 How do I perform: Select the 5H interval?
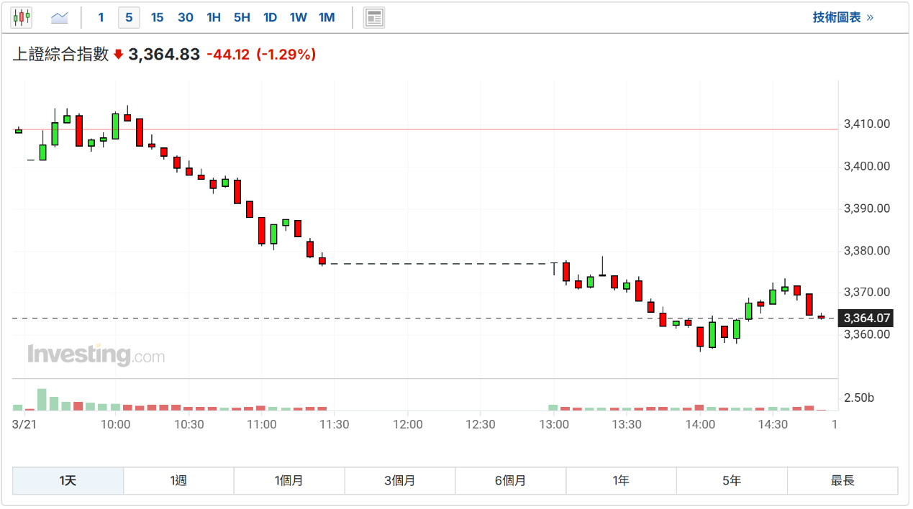coord(242,17)
